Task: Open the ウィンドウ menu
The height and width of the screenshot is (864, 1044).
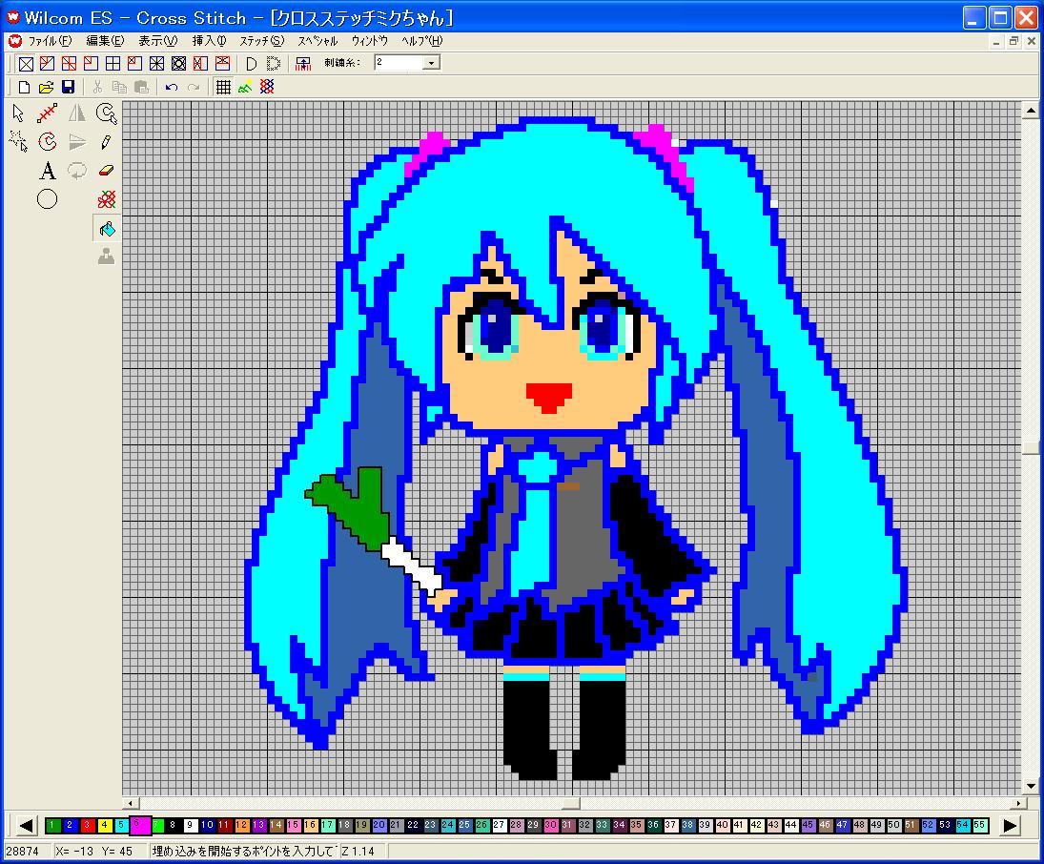Action: (x=370, y=41)
